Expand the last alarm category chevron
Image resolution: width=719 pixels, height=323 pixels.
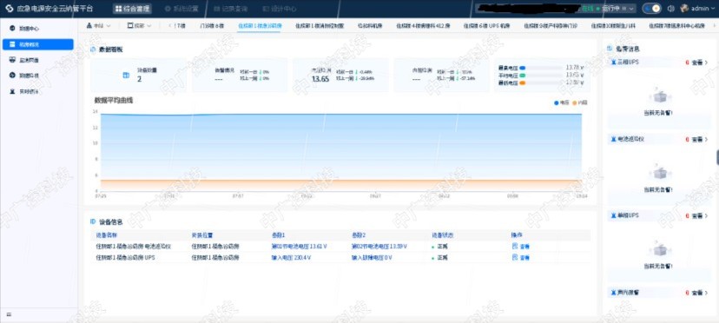707,293
